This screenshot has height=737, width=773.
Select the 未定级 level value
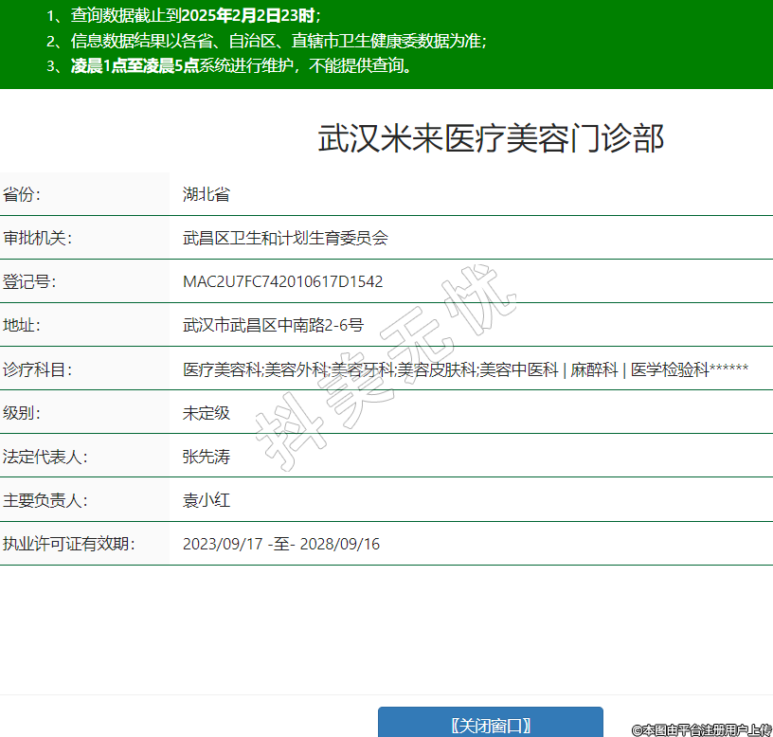[207, 413]
